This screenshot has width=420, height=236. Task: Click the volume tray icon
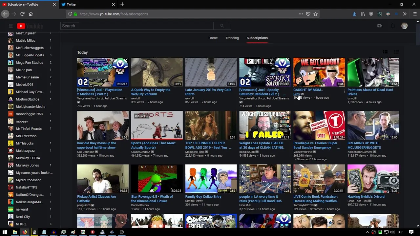pyautogui.click(x=392, y=232)
